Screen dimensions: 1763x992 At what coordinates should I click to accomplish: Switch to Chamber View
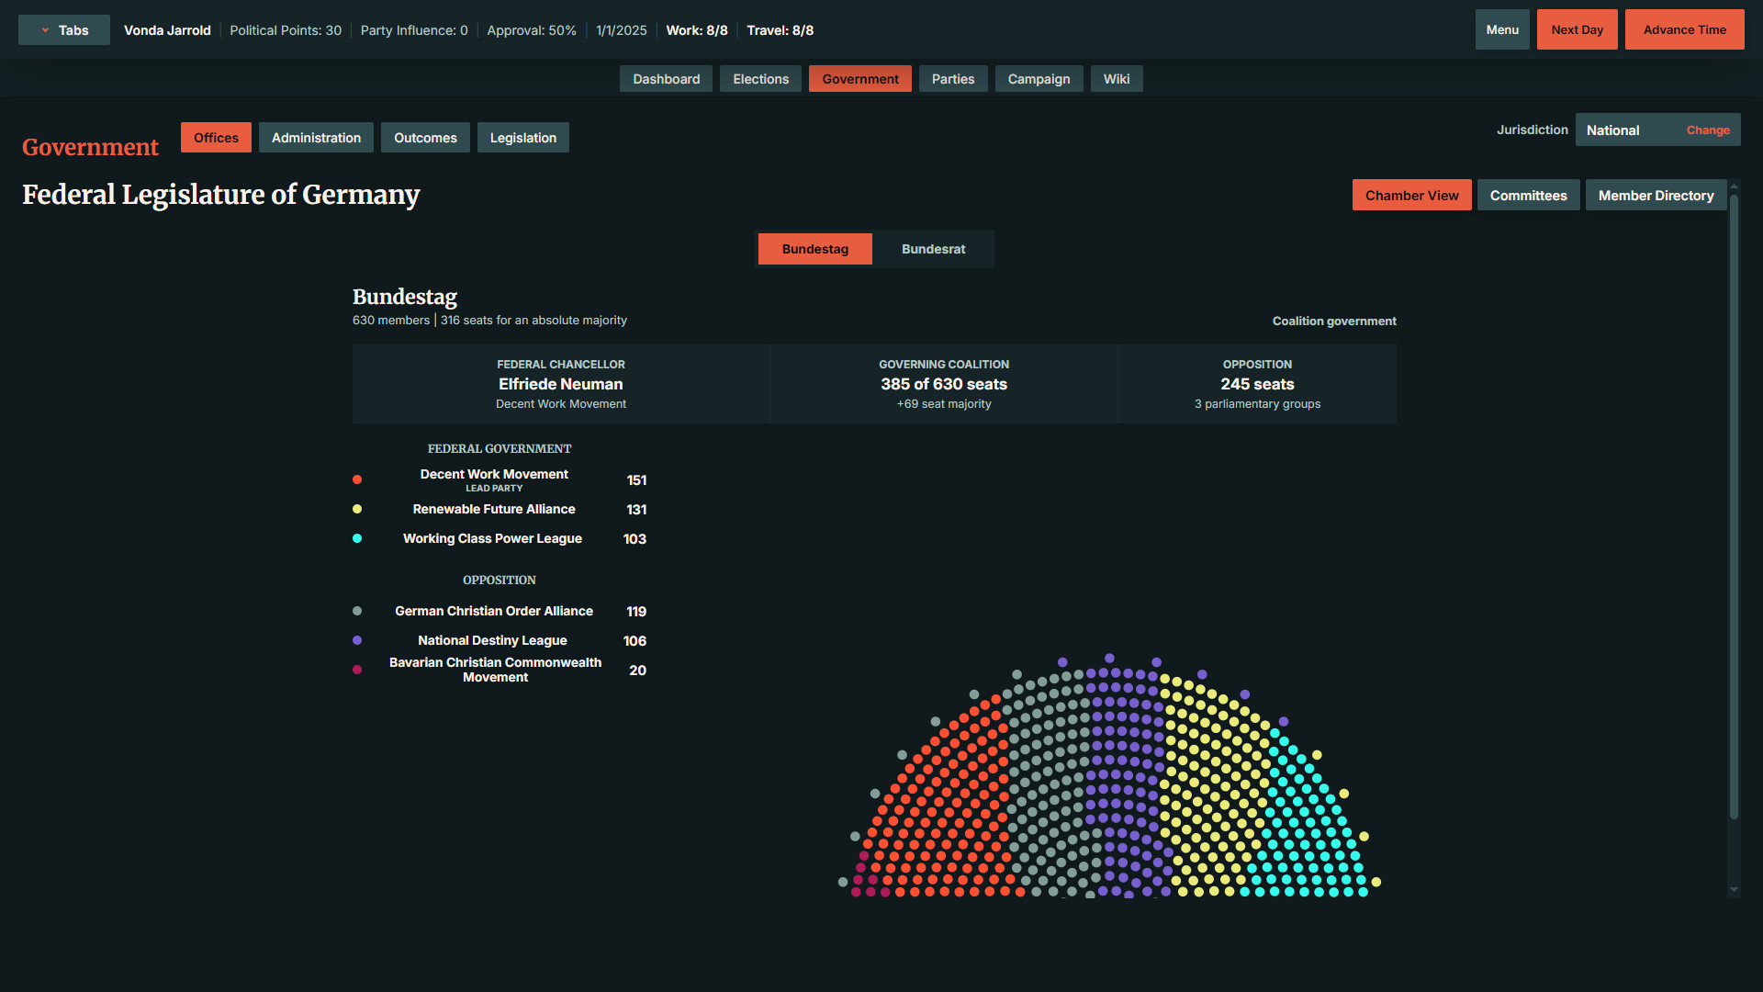click(x=1411, y=196)
